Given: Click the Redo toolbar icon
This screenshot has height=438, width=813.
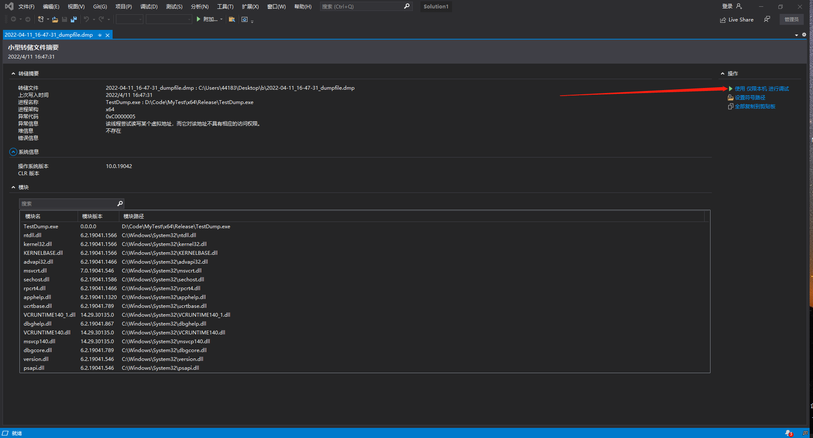Looking at the screenshot, I should tap(101, 19).
